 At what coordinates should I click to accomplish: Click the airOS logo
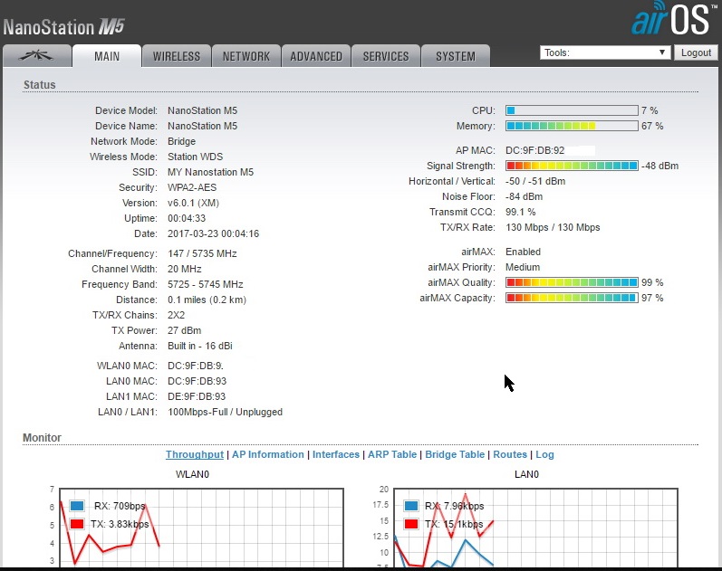click(x=674, y=18)
